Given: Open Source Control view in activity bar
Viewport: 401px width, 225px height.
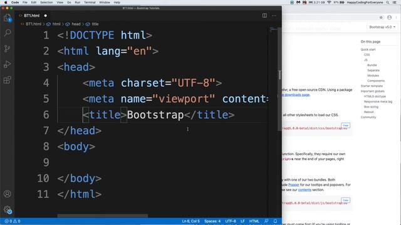Looking at the screenshot, I should tap(8, 49).
